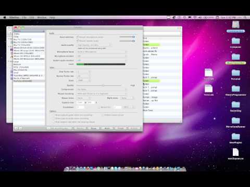The height and width of the screenshot is (187, 250).
Task: Select the text document icon below NewPlugins
Action: [x=235, y=152]
